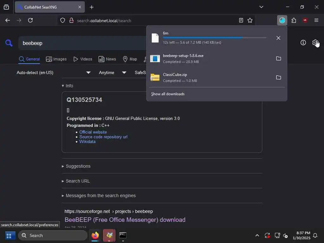The image size is (324, 243).
Task: Open the Source code repository url link
Action: 103,137
